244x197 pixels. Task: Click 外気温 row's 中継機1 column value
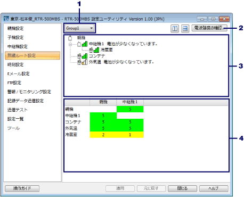[x=130, y=128]
